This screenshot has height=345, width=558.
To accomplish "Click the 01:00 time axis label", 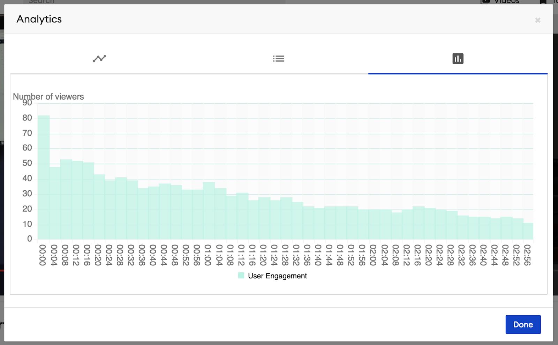I will click(208, 255).
